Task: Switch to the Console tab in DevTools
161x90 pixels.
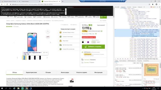Action: (129, 7)
